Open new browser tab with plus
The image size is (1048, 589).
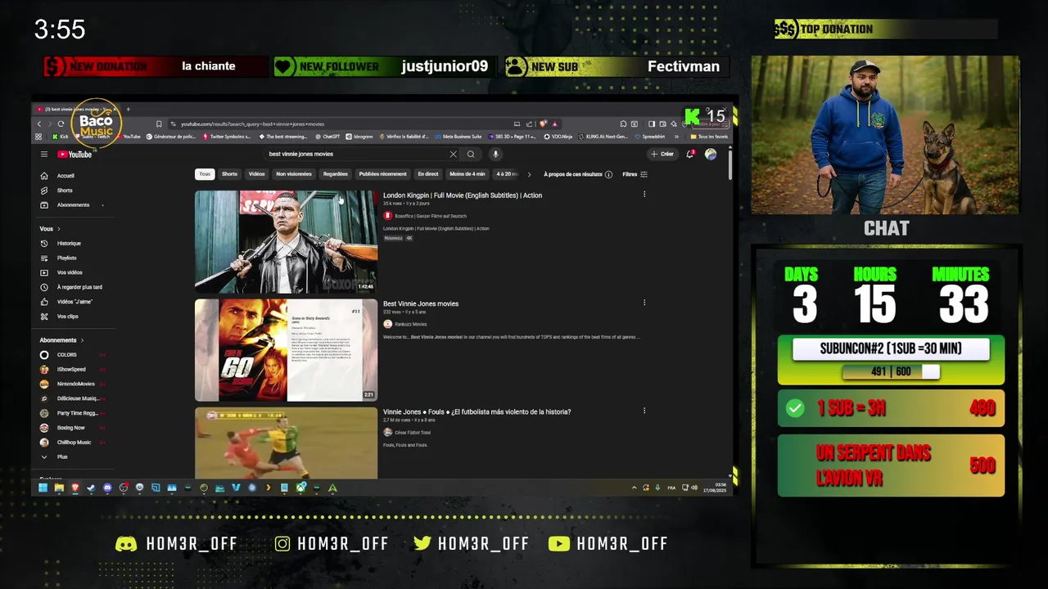click(128, 109)
